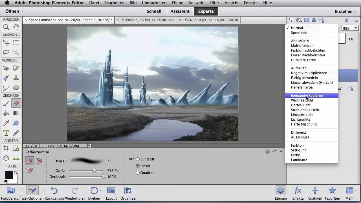Screen dimensions: 361x203
Task: Select the Pencil tool
Action: tap(16, 133)
